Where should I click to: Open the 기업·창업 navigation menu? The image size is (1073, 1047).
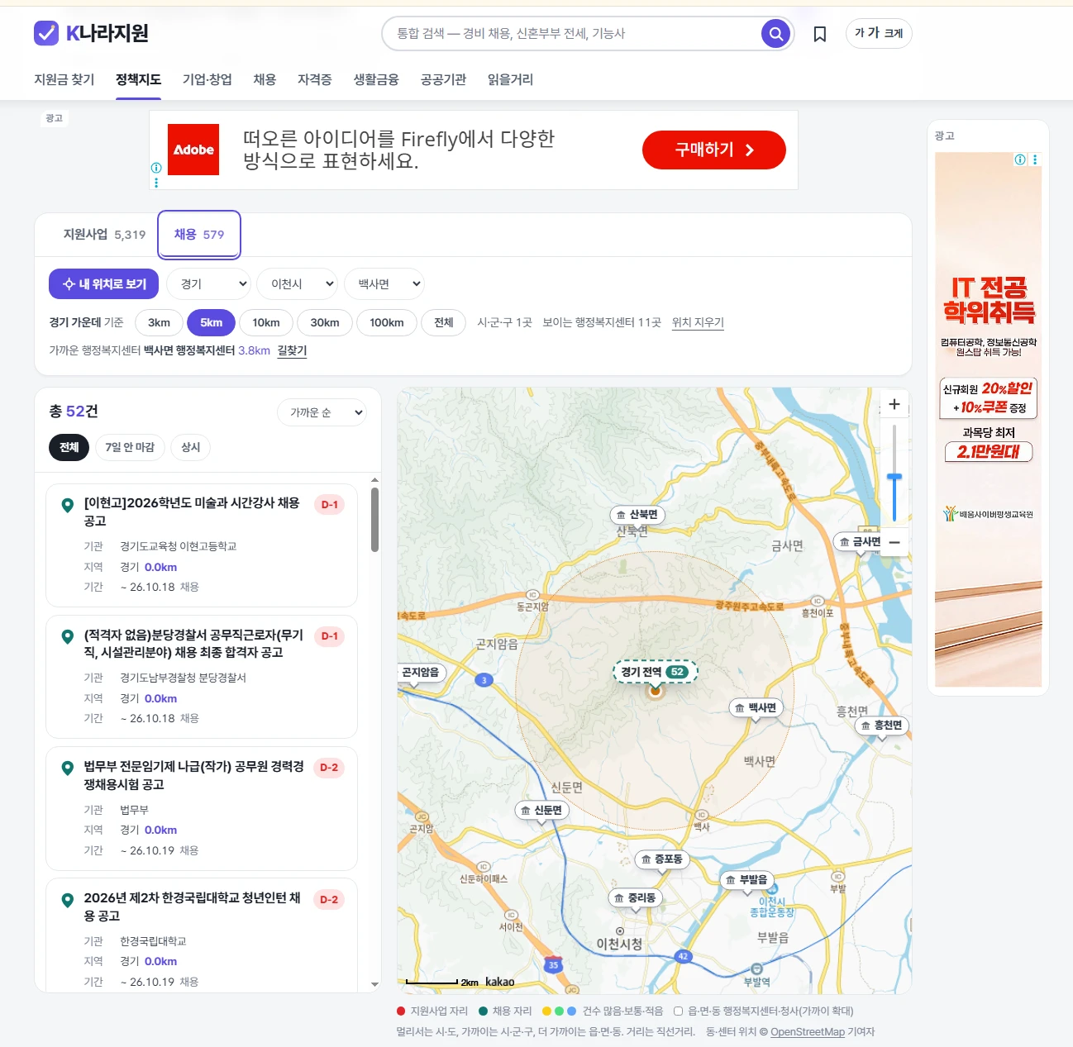(x=207, y=80)
